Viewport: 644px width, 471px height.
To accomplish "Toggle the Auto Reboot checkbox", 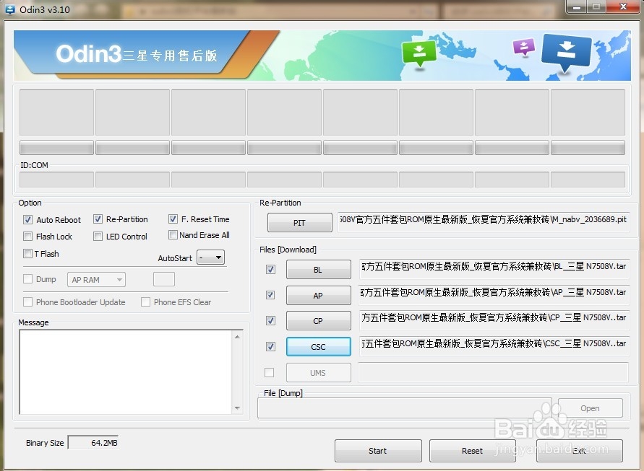I will pyautogui.click(x=27, y=220).
